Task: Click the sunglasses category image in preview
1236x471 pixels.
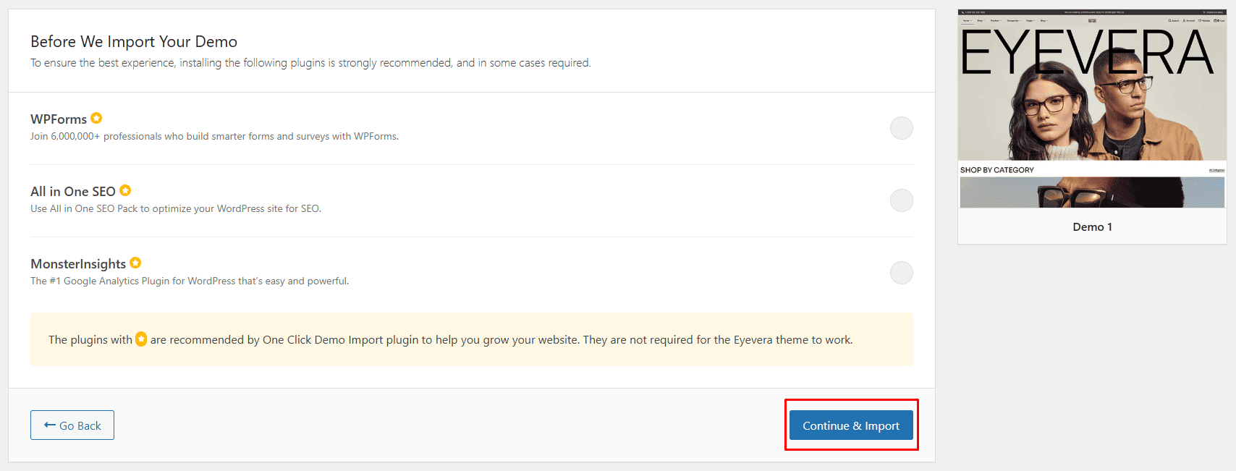Action: coord(1092,192)
